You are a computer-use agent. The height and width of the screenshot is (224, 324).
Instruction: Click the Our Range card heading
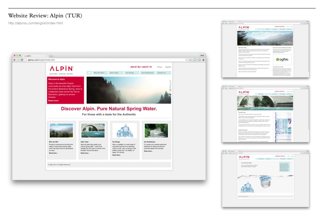(116, 142)
